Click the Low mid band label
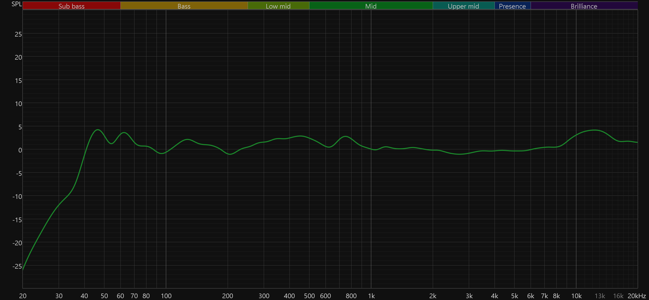 (x=278, y=6)
